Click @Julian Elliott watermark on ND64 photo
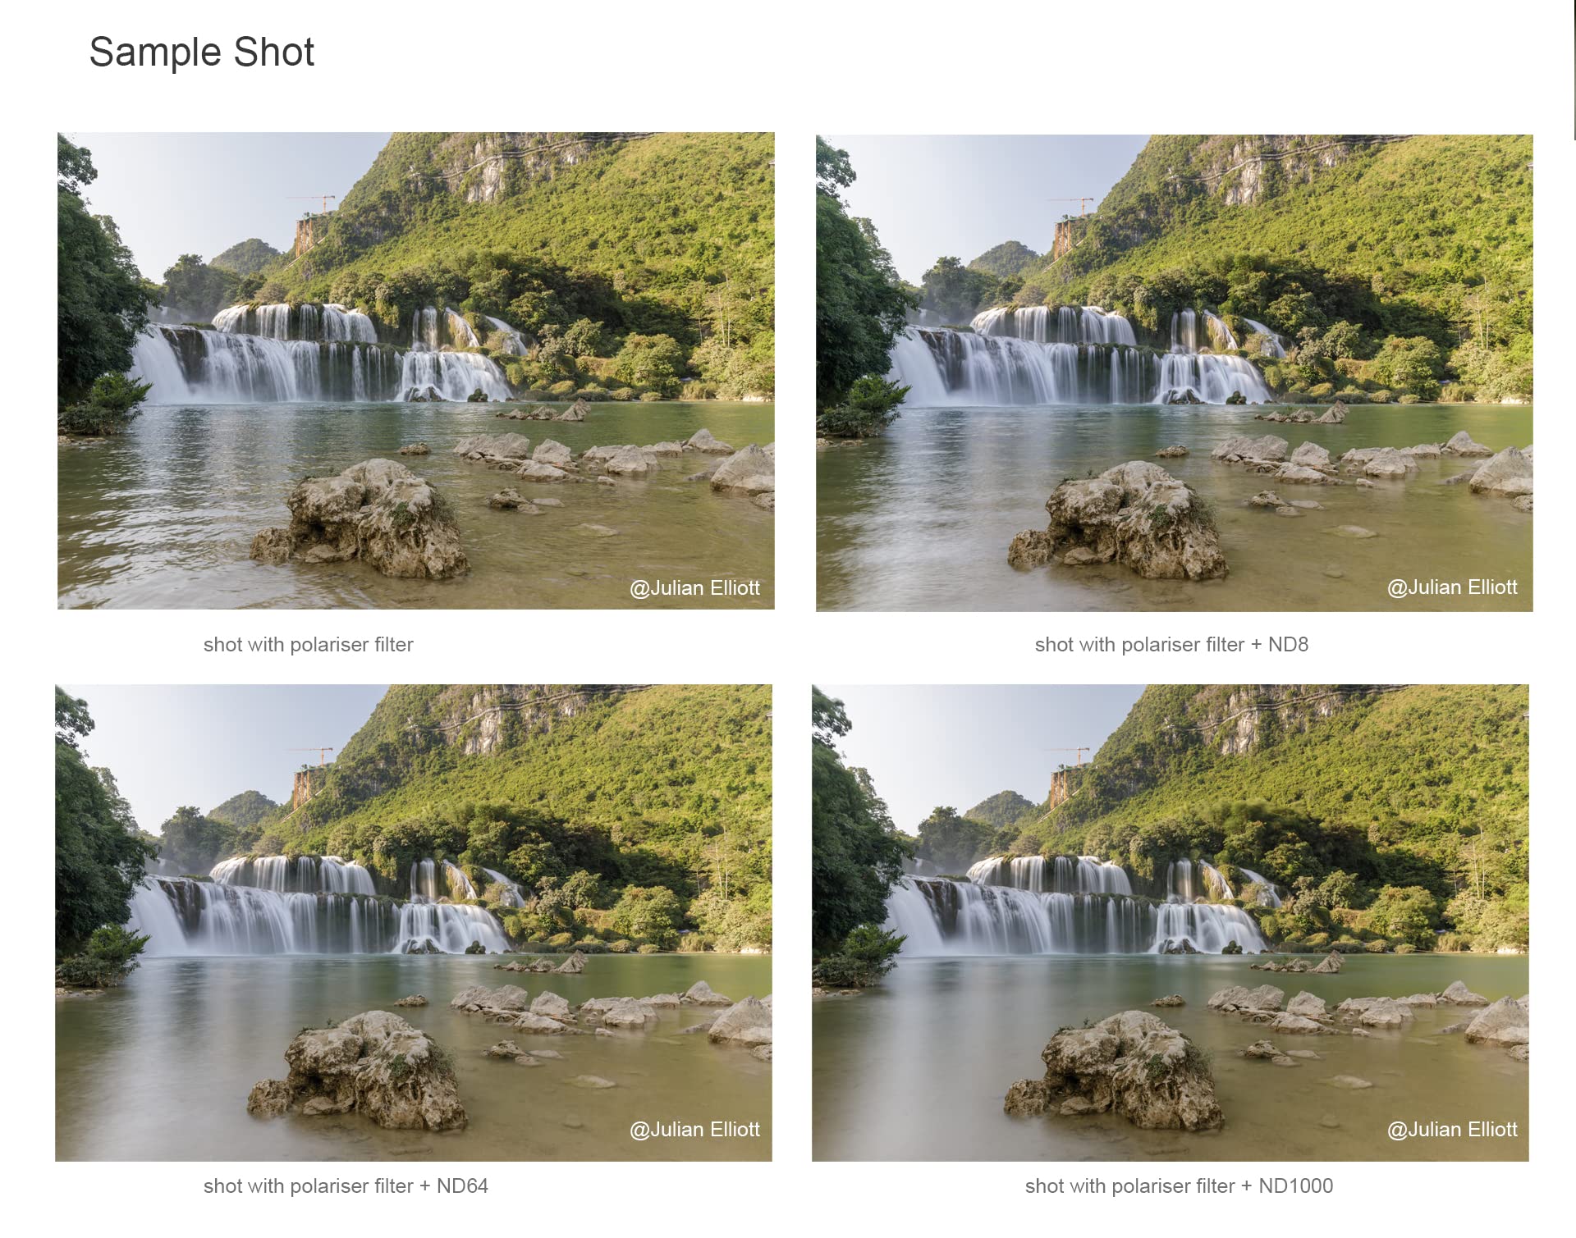The width and height of the screenshot is (1576, 1238). point(694,1130)
